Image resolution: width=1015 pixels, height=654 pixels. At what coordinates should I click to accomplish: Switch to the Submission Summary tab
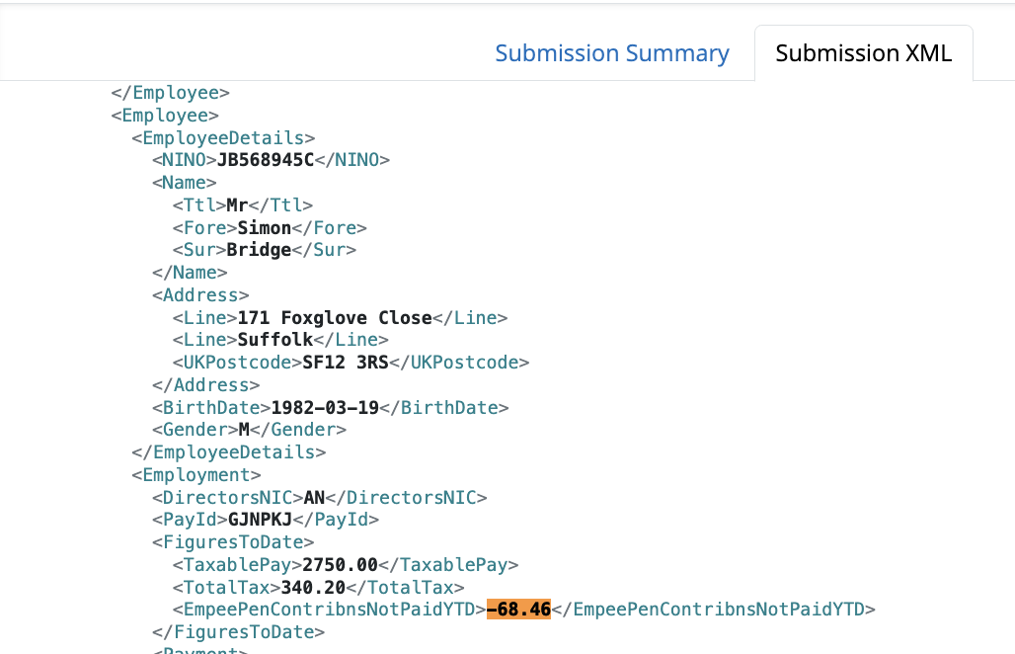click(x=611, y=52)
